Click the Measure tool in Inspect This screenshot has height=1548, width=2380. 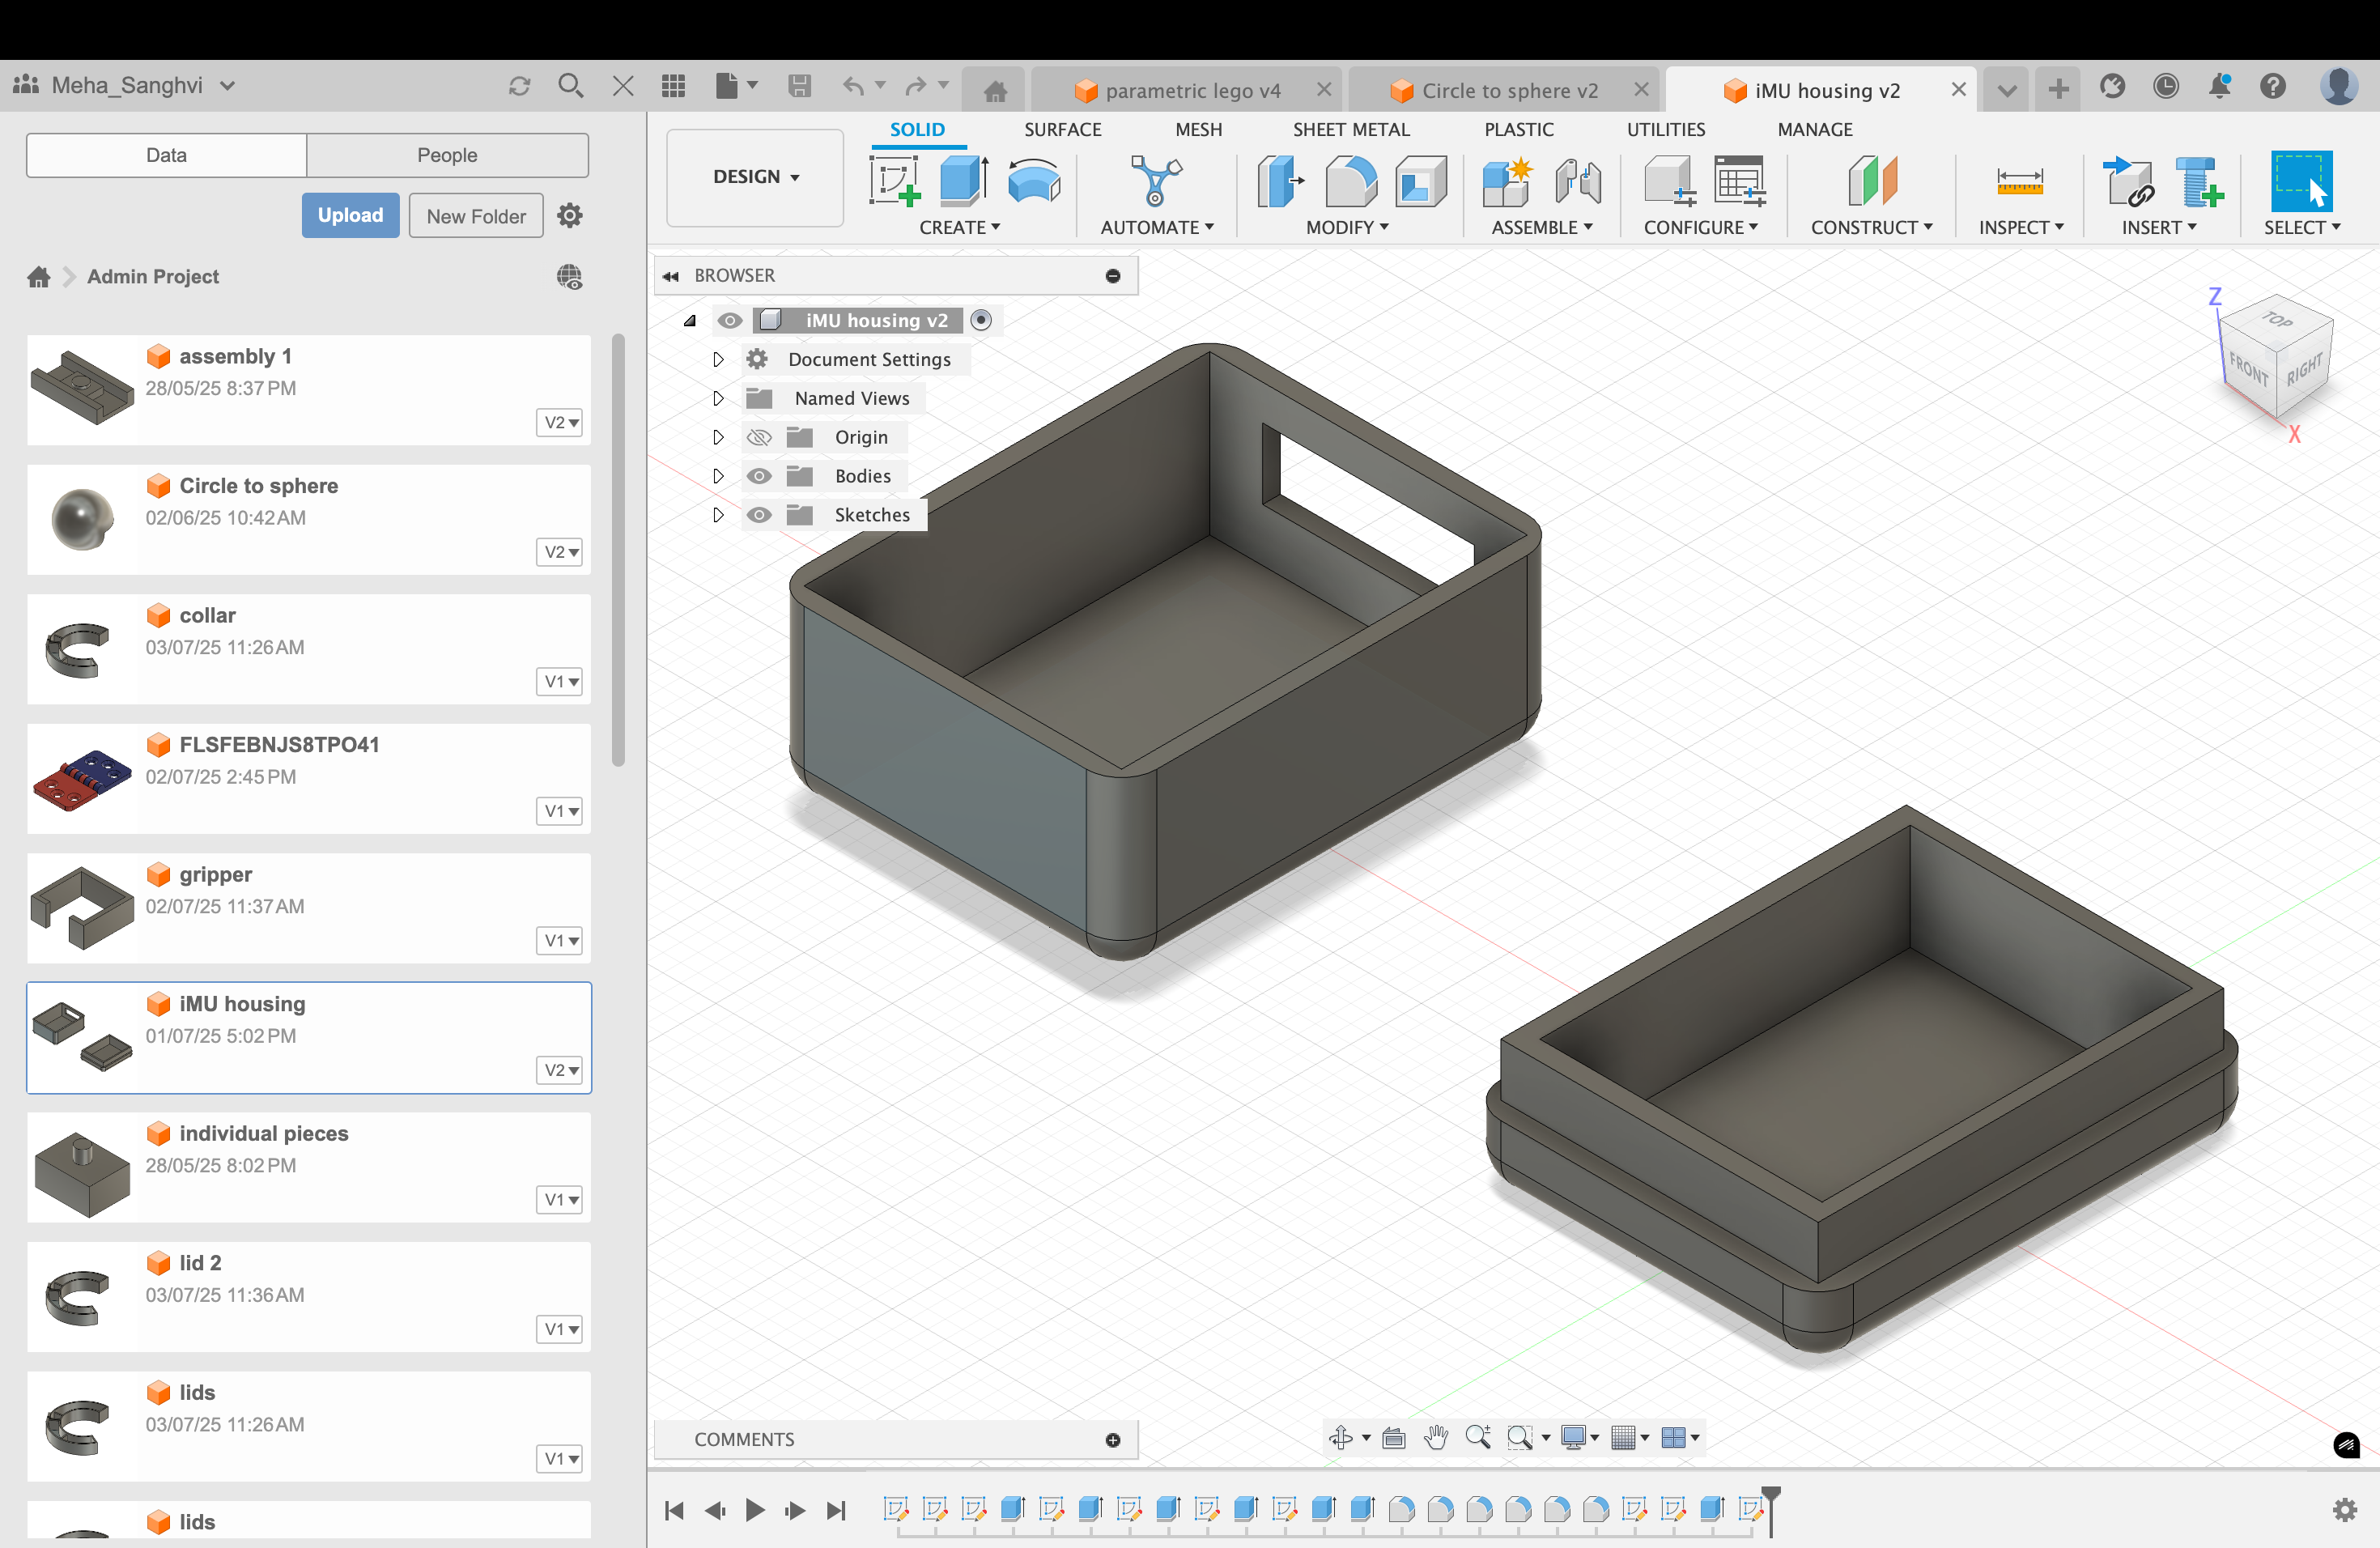[x=2019, y=181]
